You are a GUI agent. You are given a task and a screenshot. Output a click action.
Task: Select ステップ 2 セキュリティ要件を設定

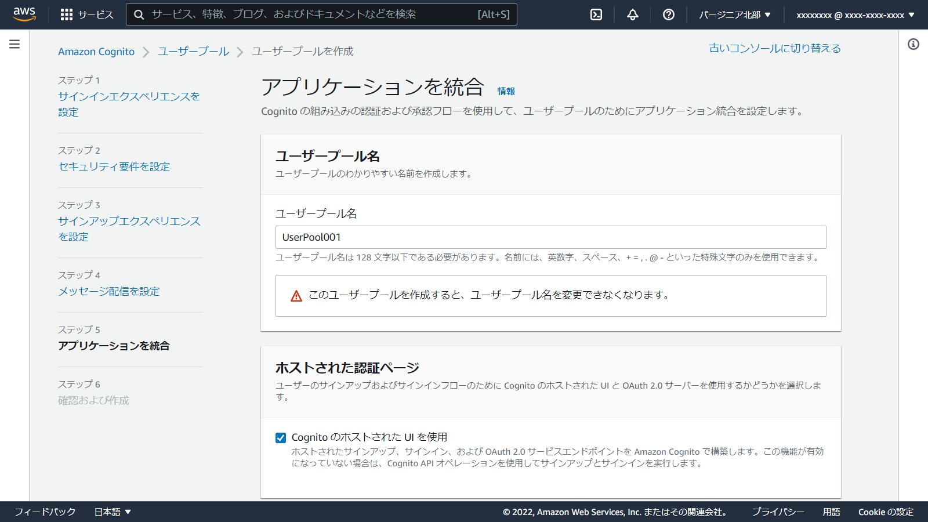tap(114, 166)
